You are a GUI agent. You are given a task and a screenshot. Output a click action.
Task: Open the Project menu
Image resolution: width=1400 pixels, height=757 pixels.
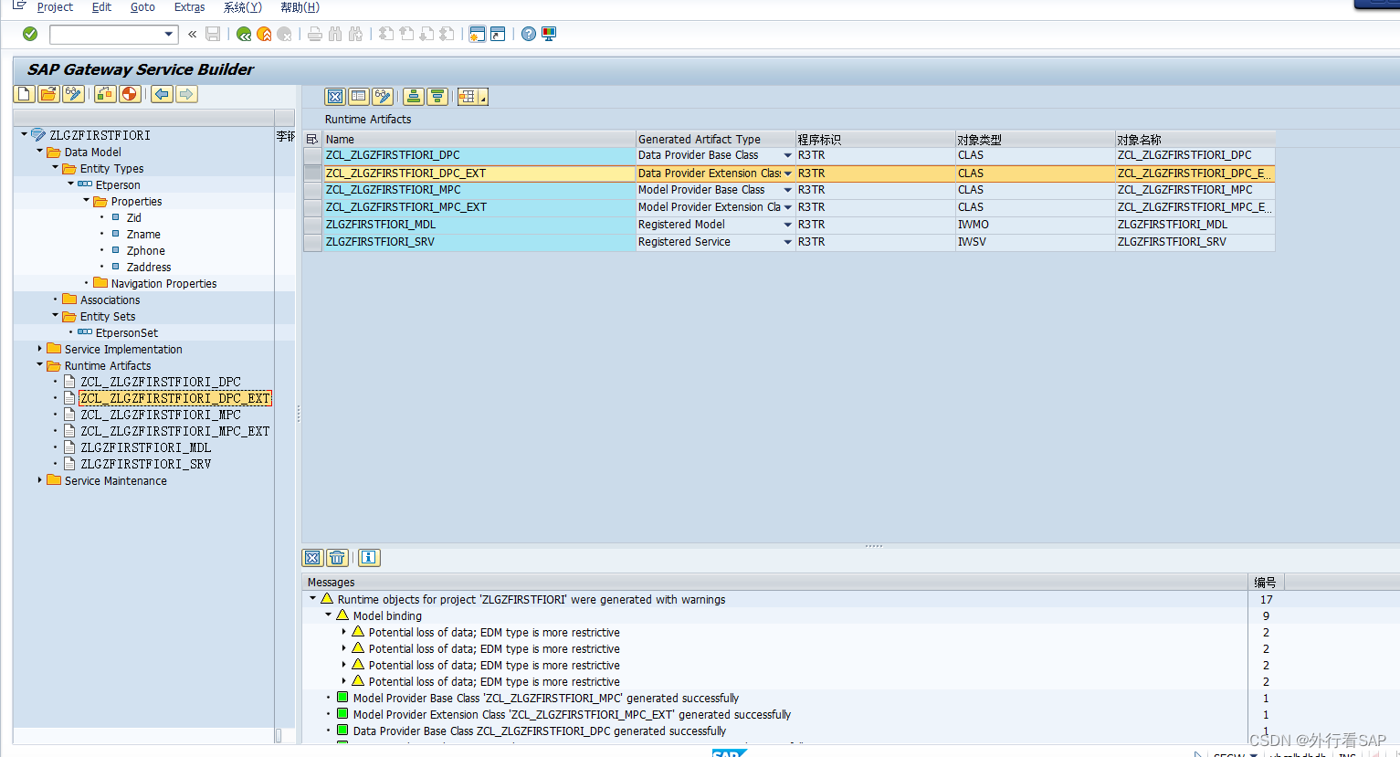click(x=55, y=7)
